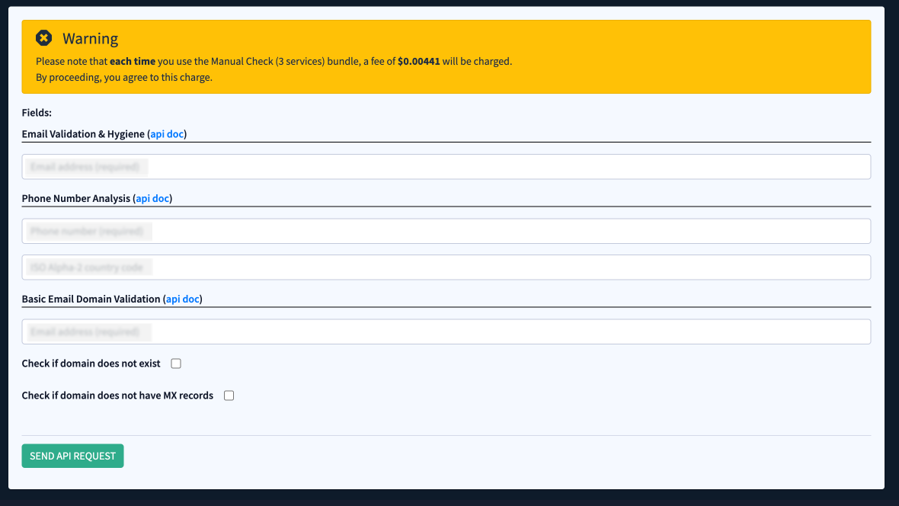The image size is (899, 506).
Task: Focus the Email Validation & Hygiene email address field
Action: [446, 167]
